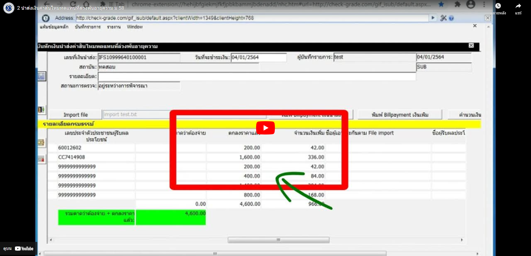Play the video with the red YouTube button
531x256 pixels.
pyautogui.click(x=265, y=128)
